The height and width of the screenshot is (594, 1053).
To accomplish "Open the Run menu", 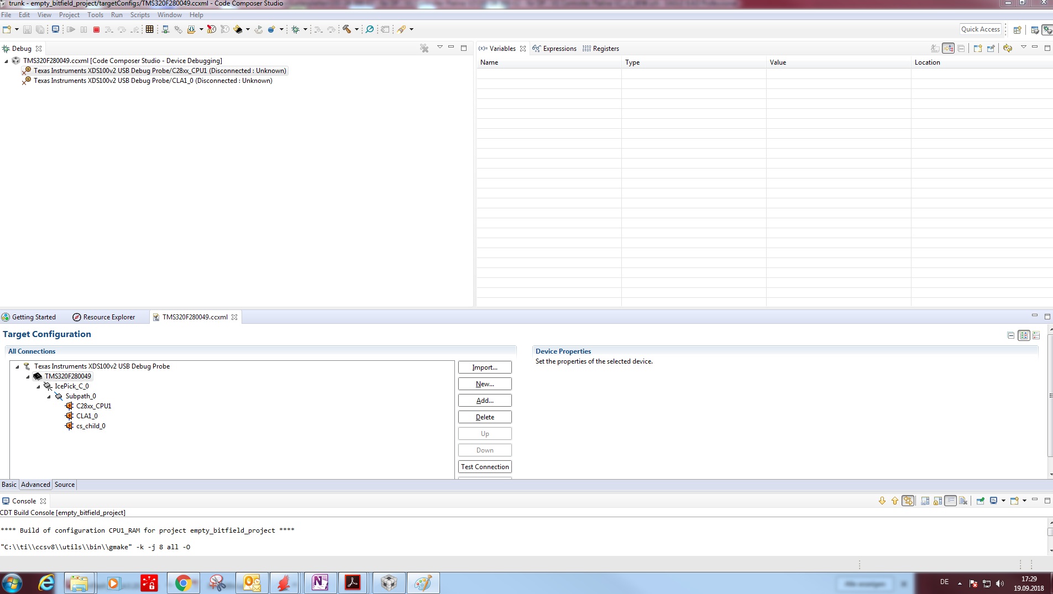I will click(x=117, y=15).
